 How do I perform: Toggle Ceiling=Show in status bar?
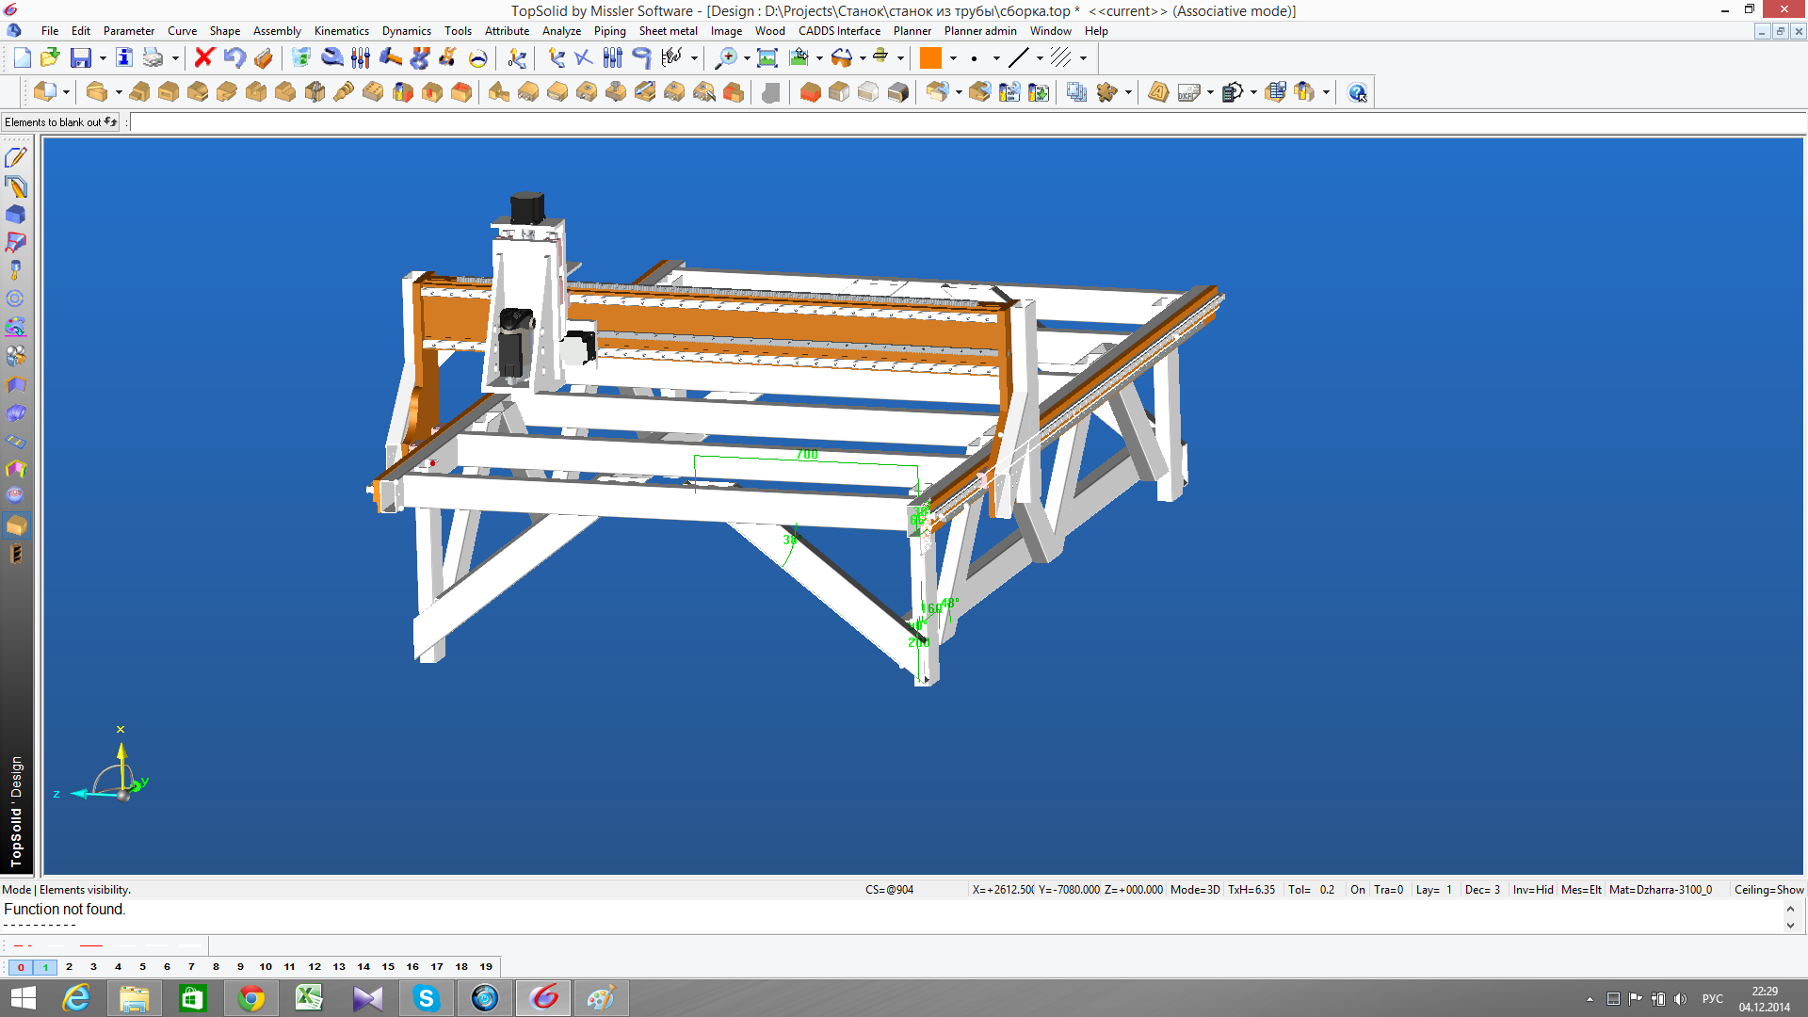pos(1768,890)
